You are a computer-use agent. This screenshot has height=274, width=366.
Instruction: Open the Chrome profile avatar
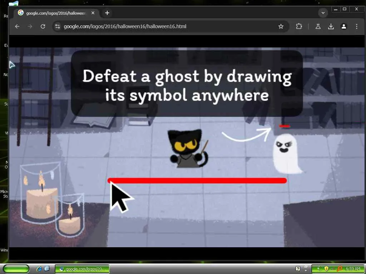coord(344,26)
